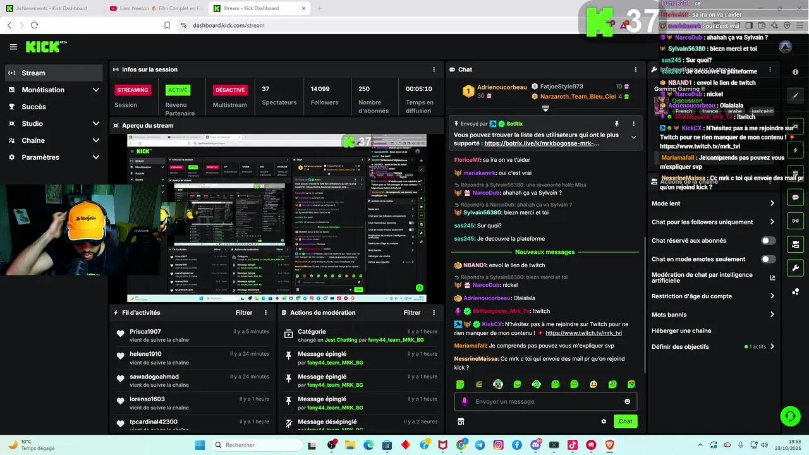Image resolution: width=809 pixels, height=455 pixels.
Task: Expand the Chaîne sidebar section
Action: point(96,140)
